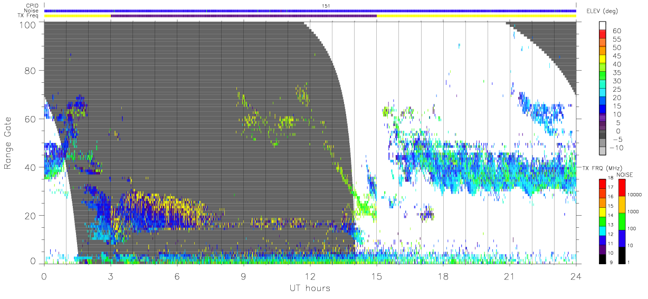The height and width of the screenshot is (299, 648).
Task: Click the ELEV (deg) legend title
Action: (603, 11)
